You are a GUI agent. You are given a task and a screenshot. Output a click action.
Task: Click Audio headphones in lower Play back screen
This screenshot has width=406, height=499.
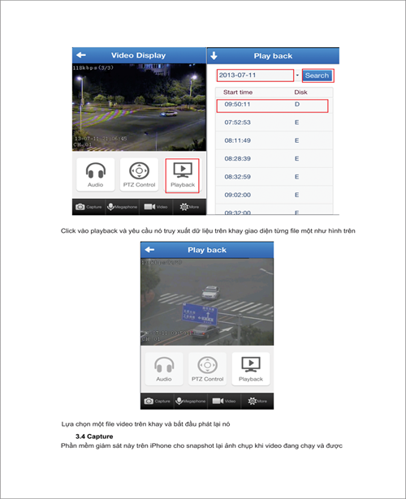[x=164, y=369]
